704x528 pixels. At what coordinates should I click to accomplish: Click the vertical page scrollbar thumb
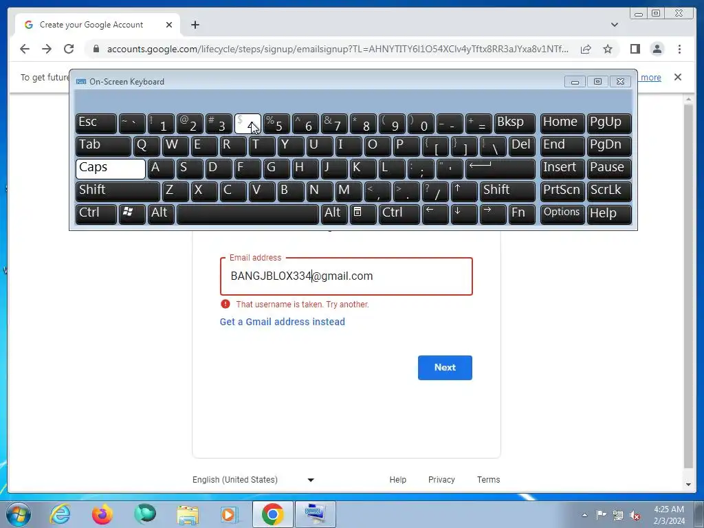[689, 287]
